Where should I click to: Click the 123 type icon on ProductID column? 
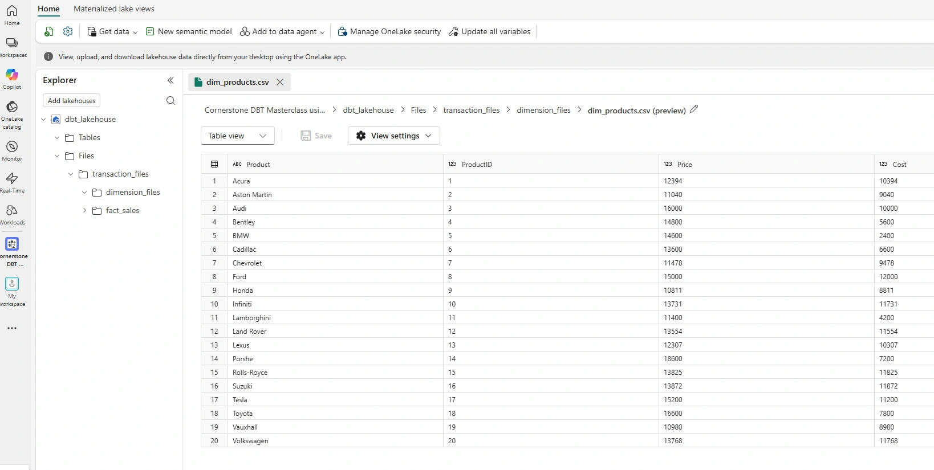pos(452,164)
